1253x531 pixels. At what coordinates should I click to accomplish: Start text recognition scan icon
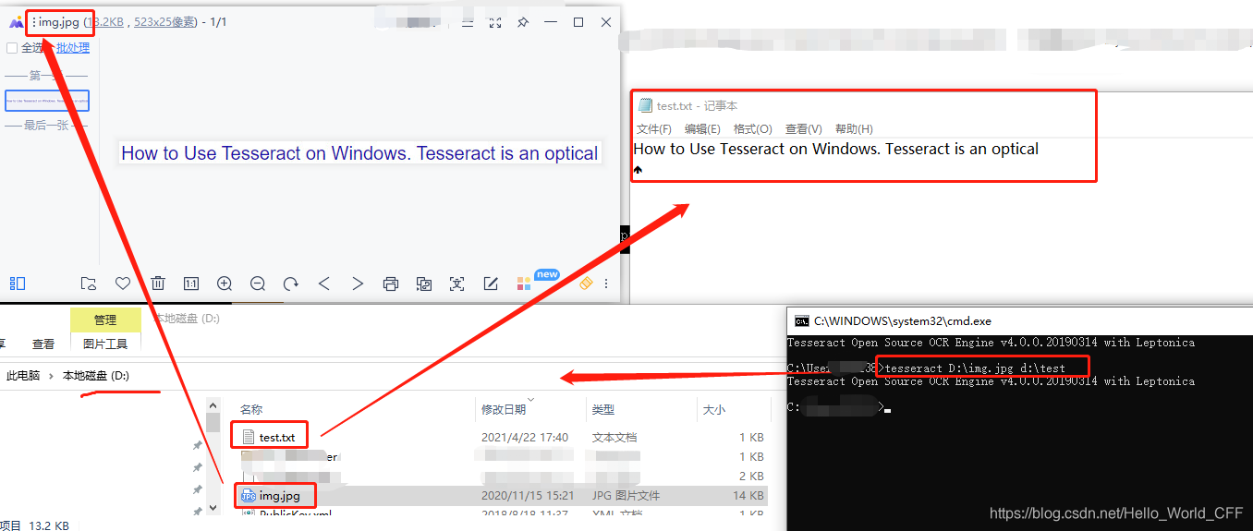coord(456,284)
